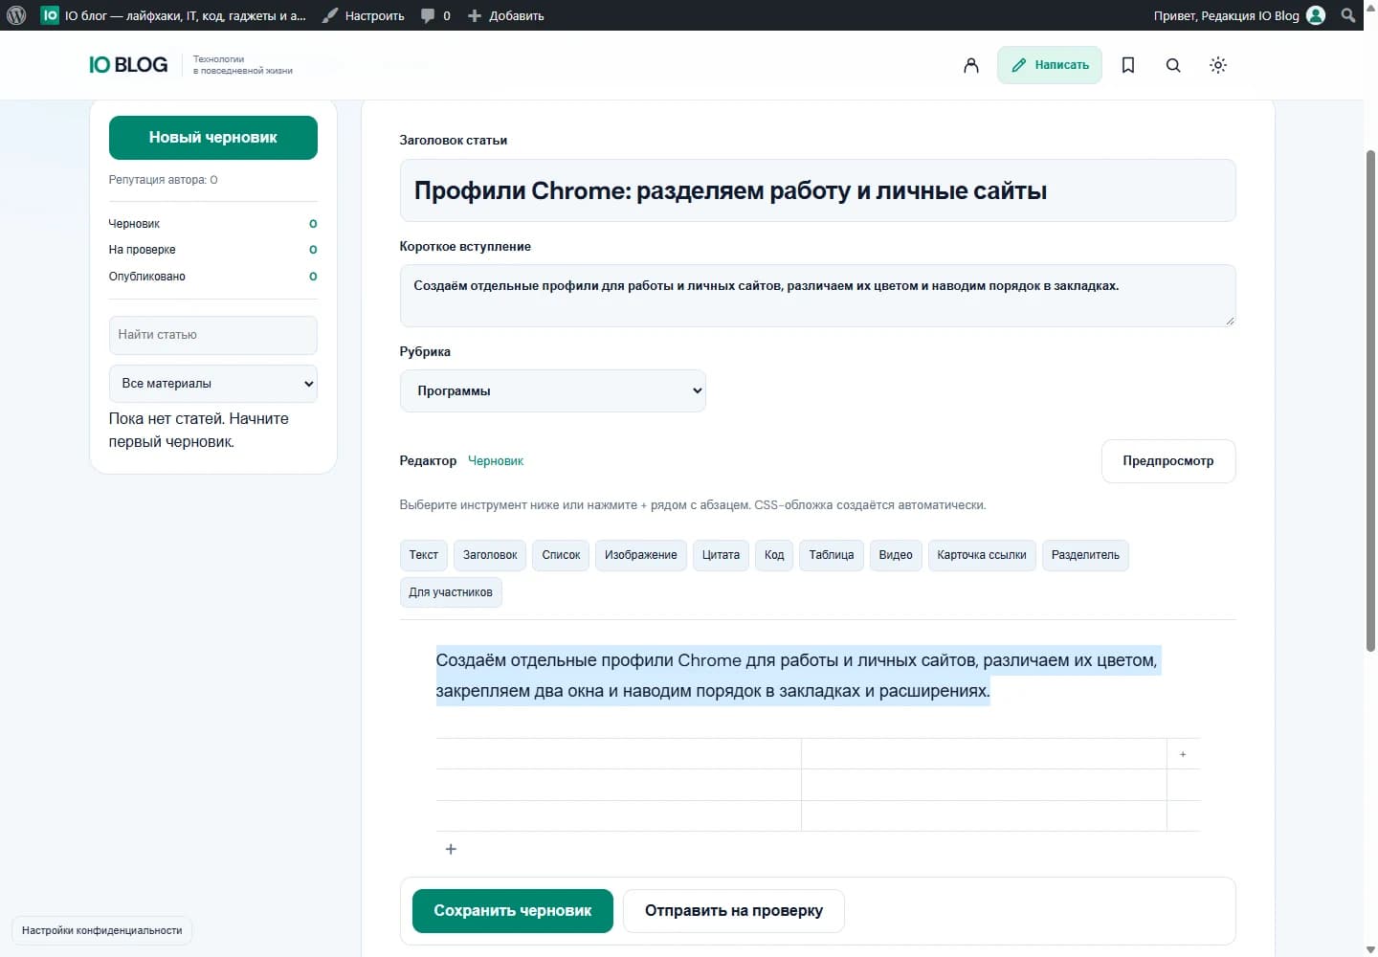
Task: Open the Добавить admin bar menu
Action: (x=506, y=15)
